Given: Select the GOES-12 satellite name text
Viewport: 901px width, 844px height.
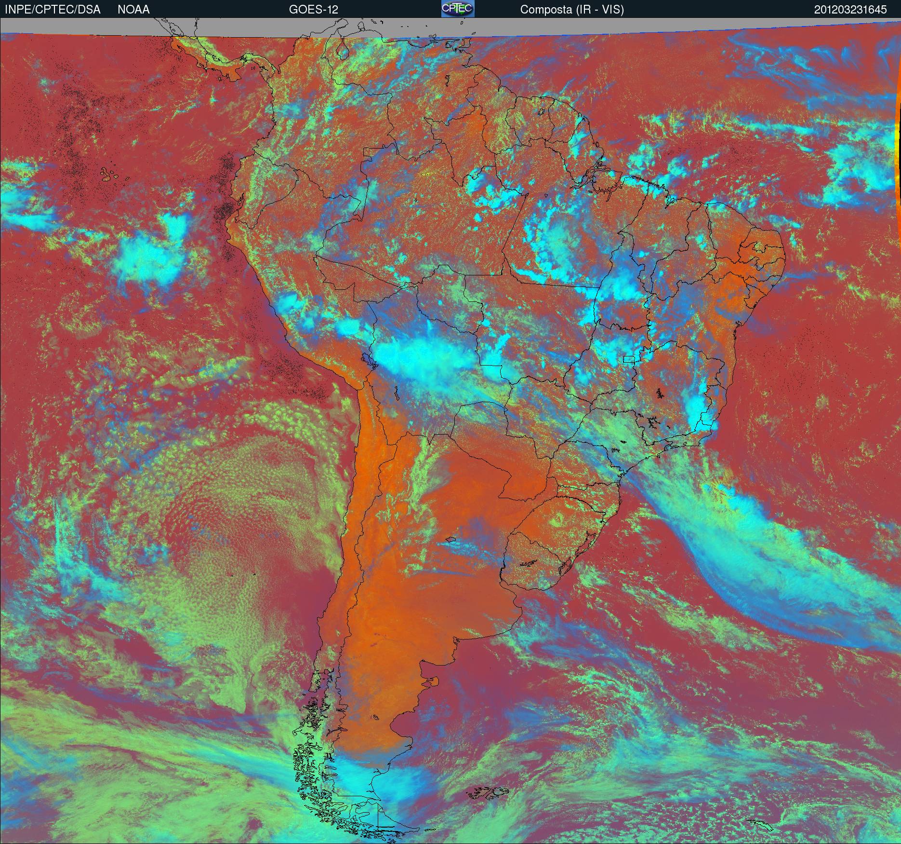Looking at the screenshot, I should click(x=313, y=9).
